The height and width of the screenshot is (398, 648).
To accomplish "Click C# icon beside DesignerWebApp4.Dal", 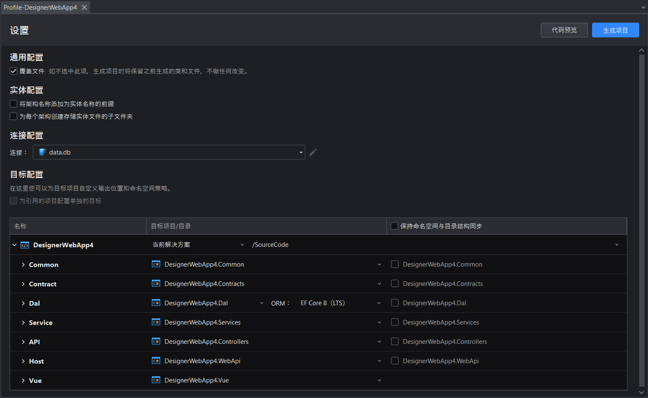I will (156, 303).
